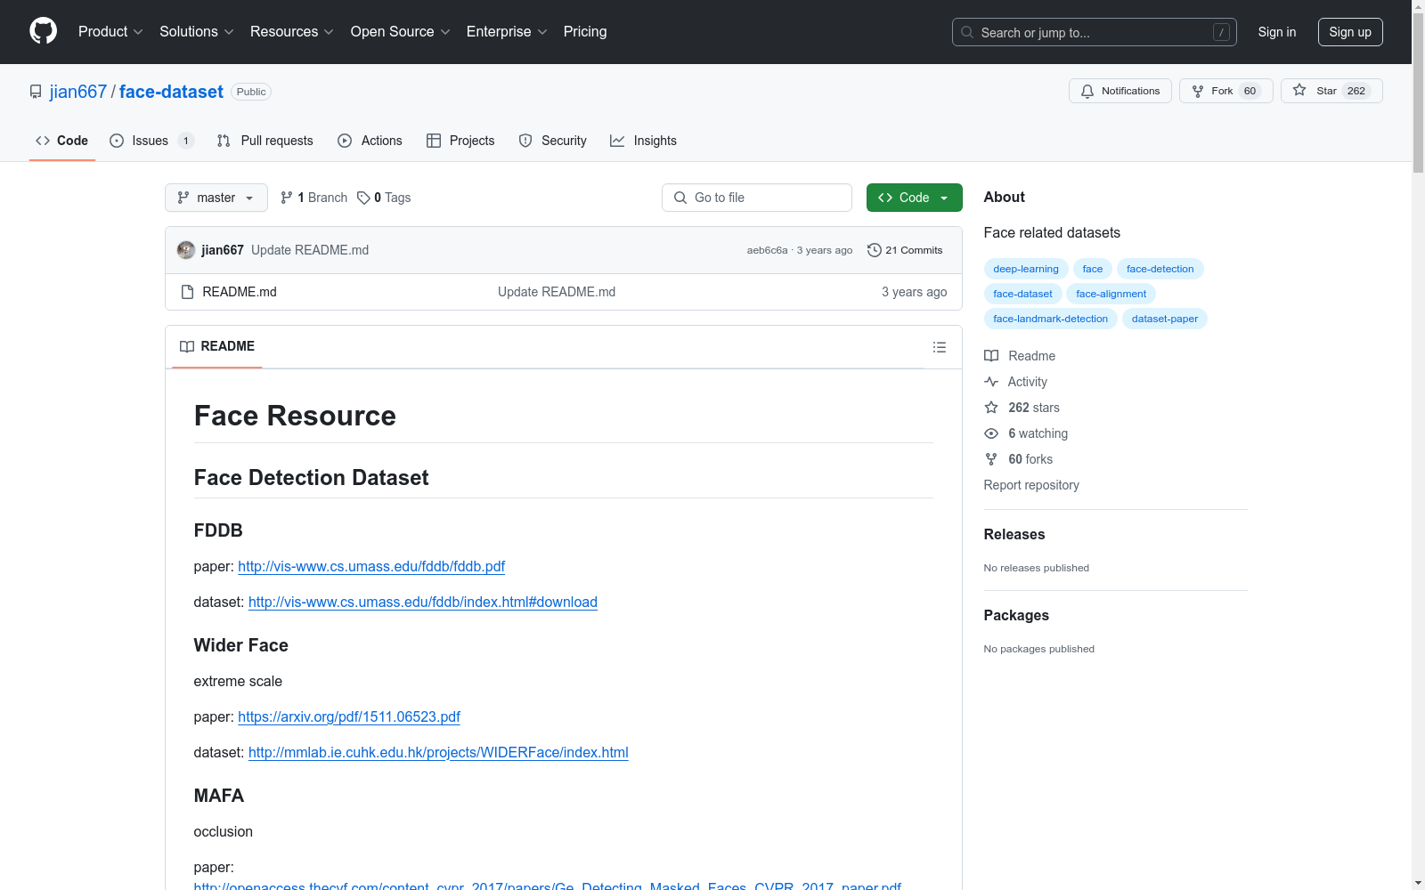Switch to the Issues tab

(151, 141)
